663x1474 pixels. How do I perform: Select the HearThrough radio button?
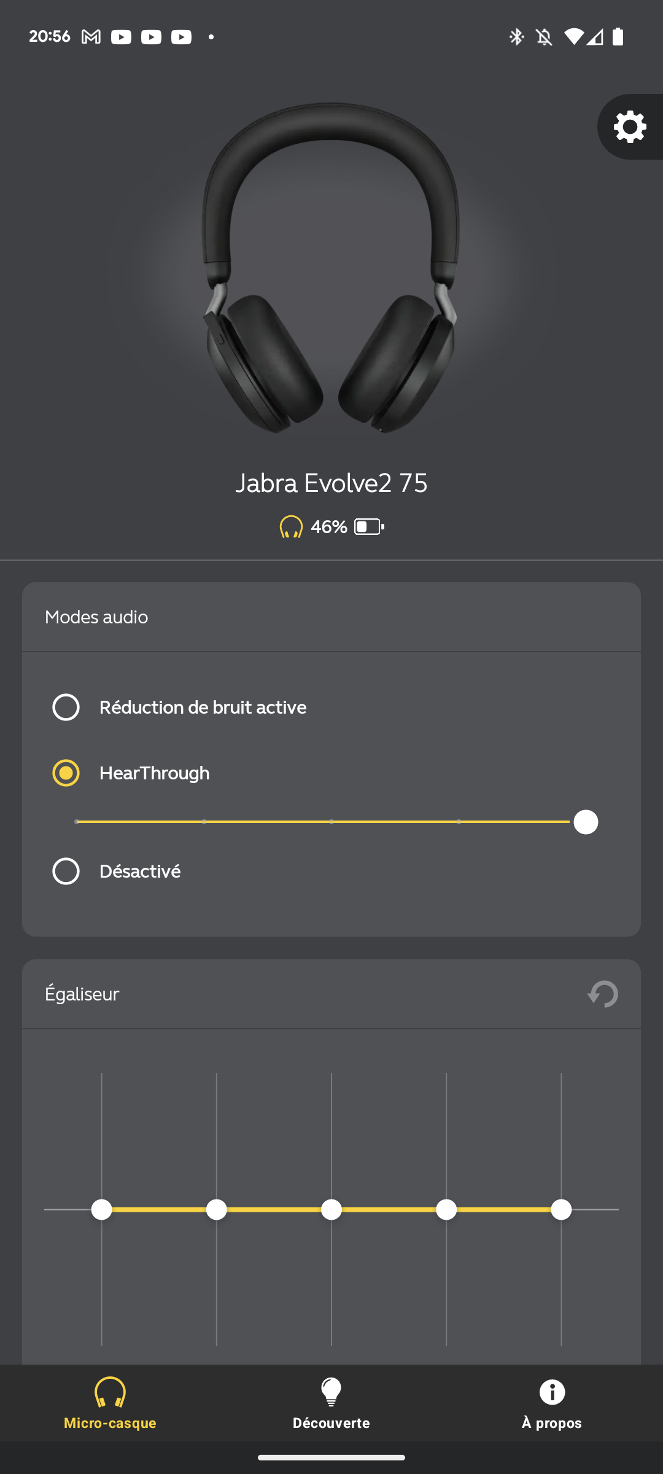click(x=66, y=773)
